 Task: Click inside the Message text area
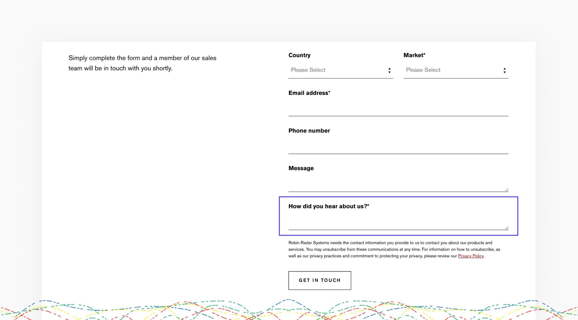pyautogui.click(x=398, y=184)
